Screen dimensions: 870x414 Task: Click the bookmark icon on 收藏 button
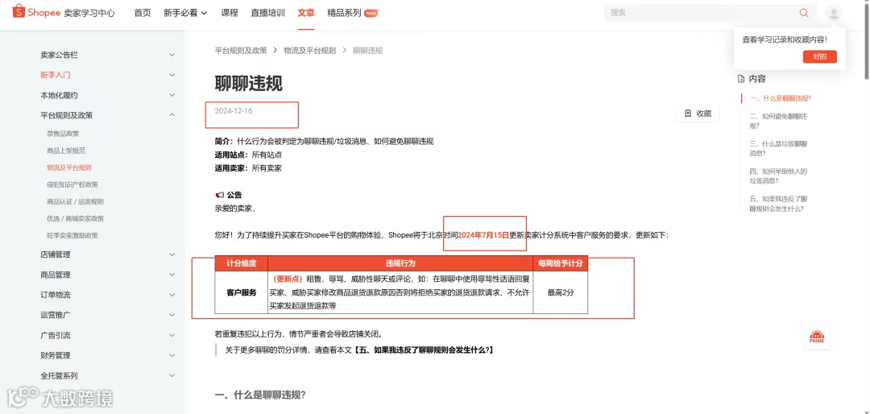(688, 114)
